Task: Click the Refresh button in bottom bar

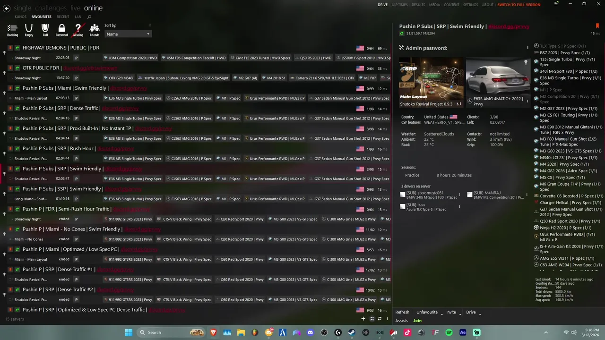Action: pyautogui.click(x=402, y=312)
